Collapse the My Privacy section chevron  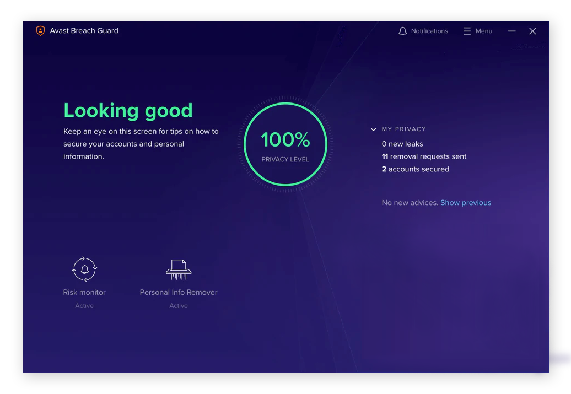[x=373, y=129]
